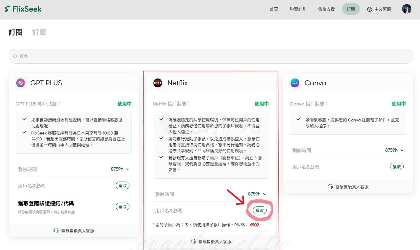This screenshot has width=420, height=250.
Task: Click the GPT PLUS card title
Action: (x=46, y=83)
